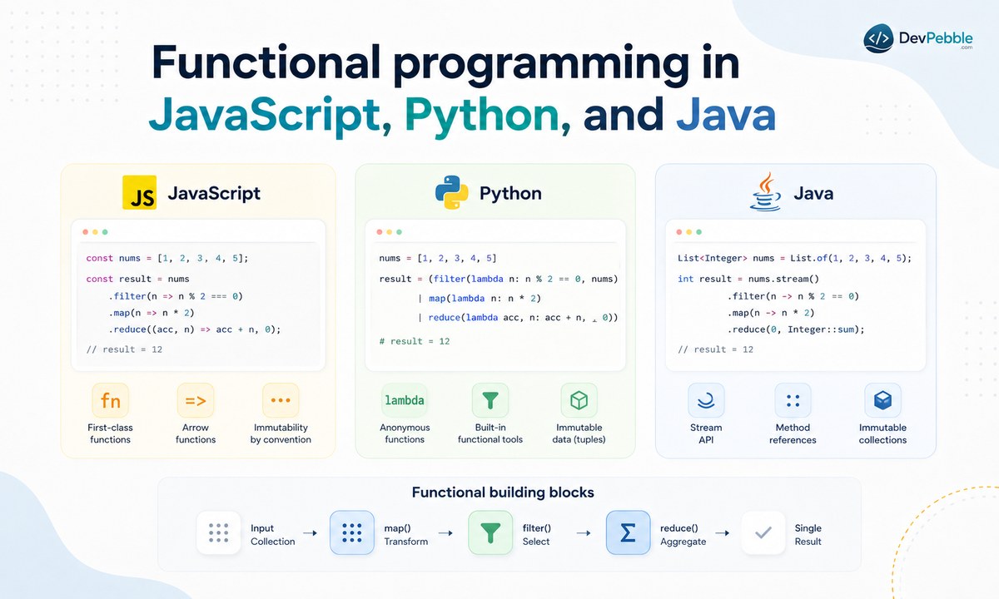Click the 'const nums = [1, 2, 3, 4, 5];' line

click(x=166, y=258)
